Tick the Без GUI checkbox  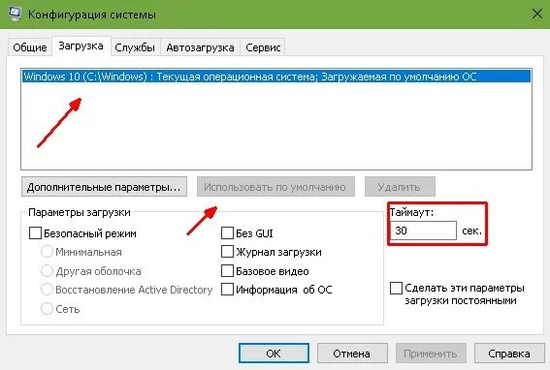(x=227, y=233)
